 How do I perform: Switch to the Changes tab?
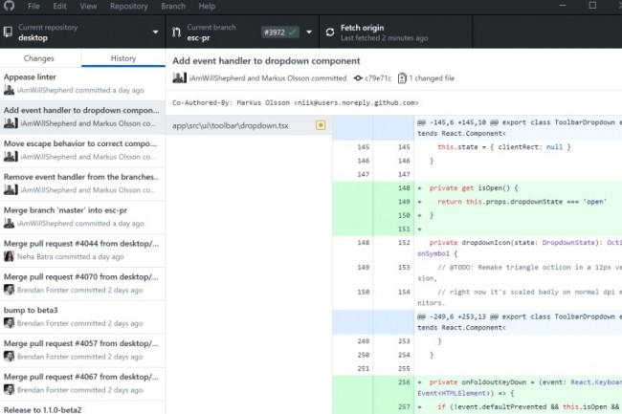pos(39,58)
